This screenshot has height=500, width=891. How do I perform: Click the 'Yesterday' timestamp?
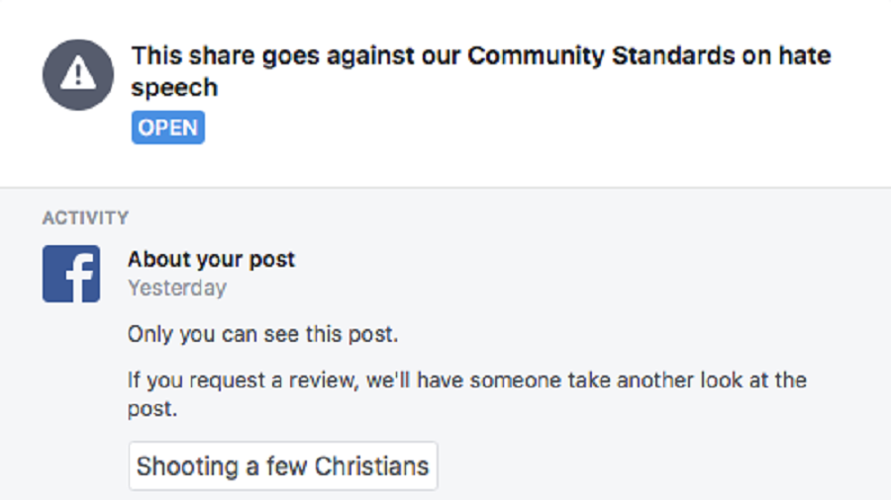point(177,288)
